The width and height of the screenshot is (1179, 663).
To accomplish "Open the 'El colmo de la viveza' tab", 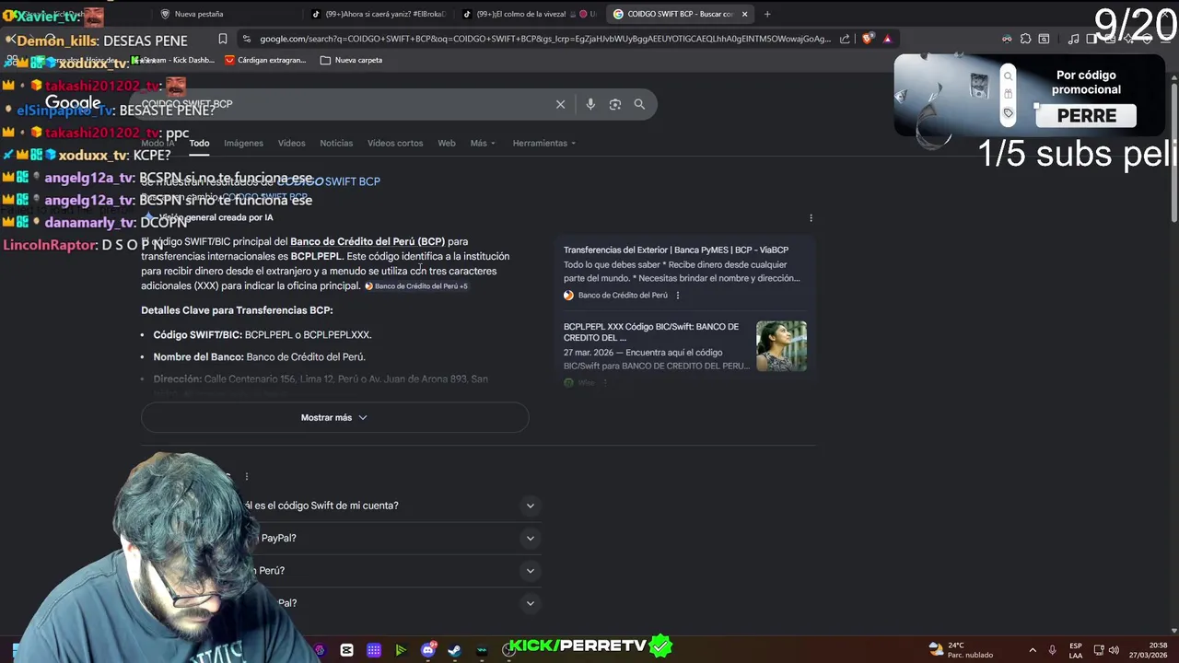I will coord(527,14).
